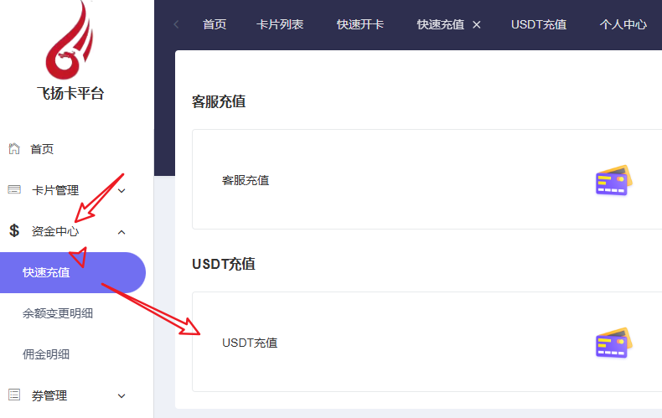Click the list icon beside 券管理

pyautogui.click(x=14, y=395)
